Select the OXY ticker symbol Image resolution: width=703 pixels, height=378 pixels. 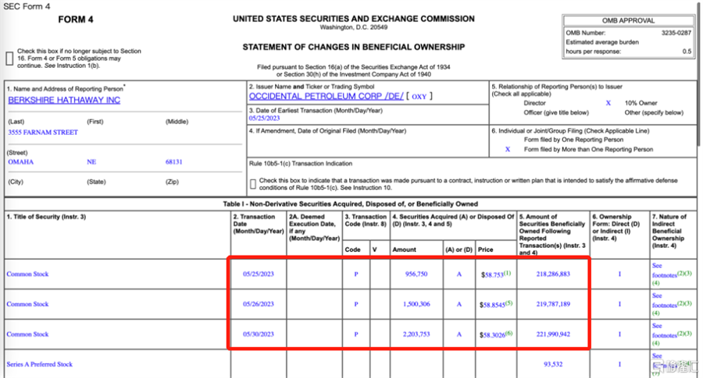419,97
